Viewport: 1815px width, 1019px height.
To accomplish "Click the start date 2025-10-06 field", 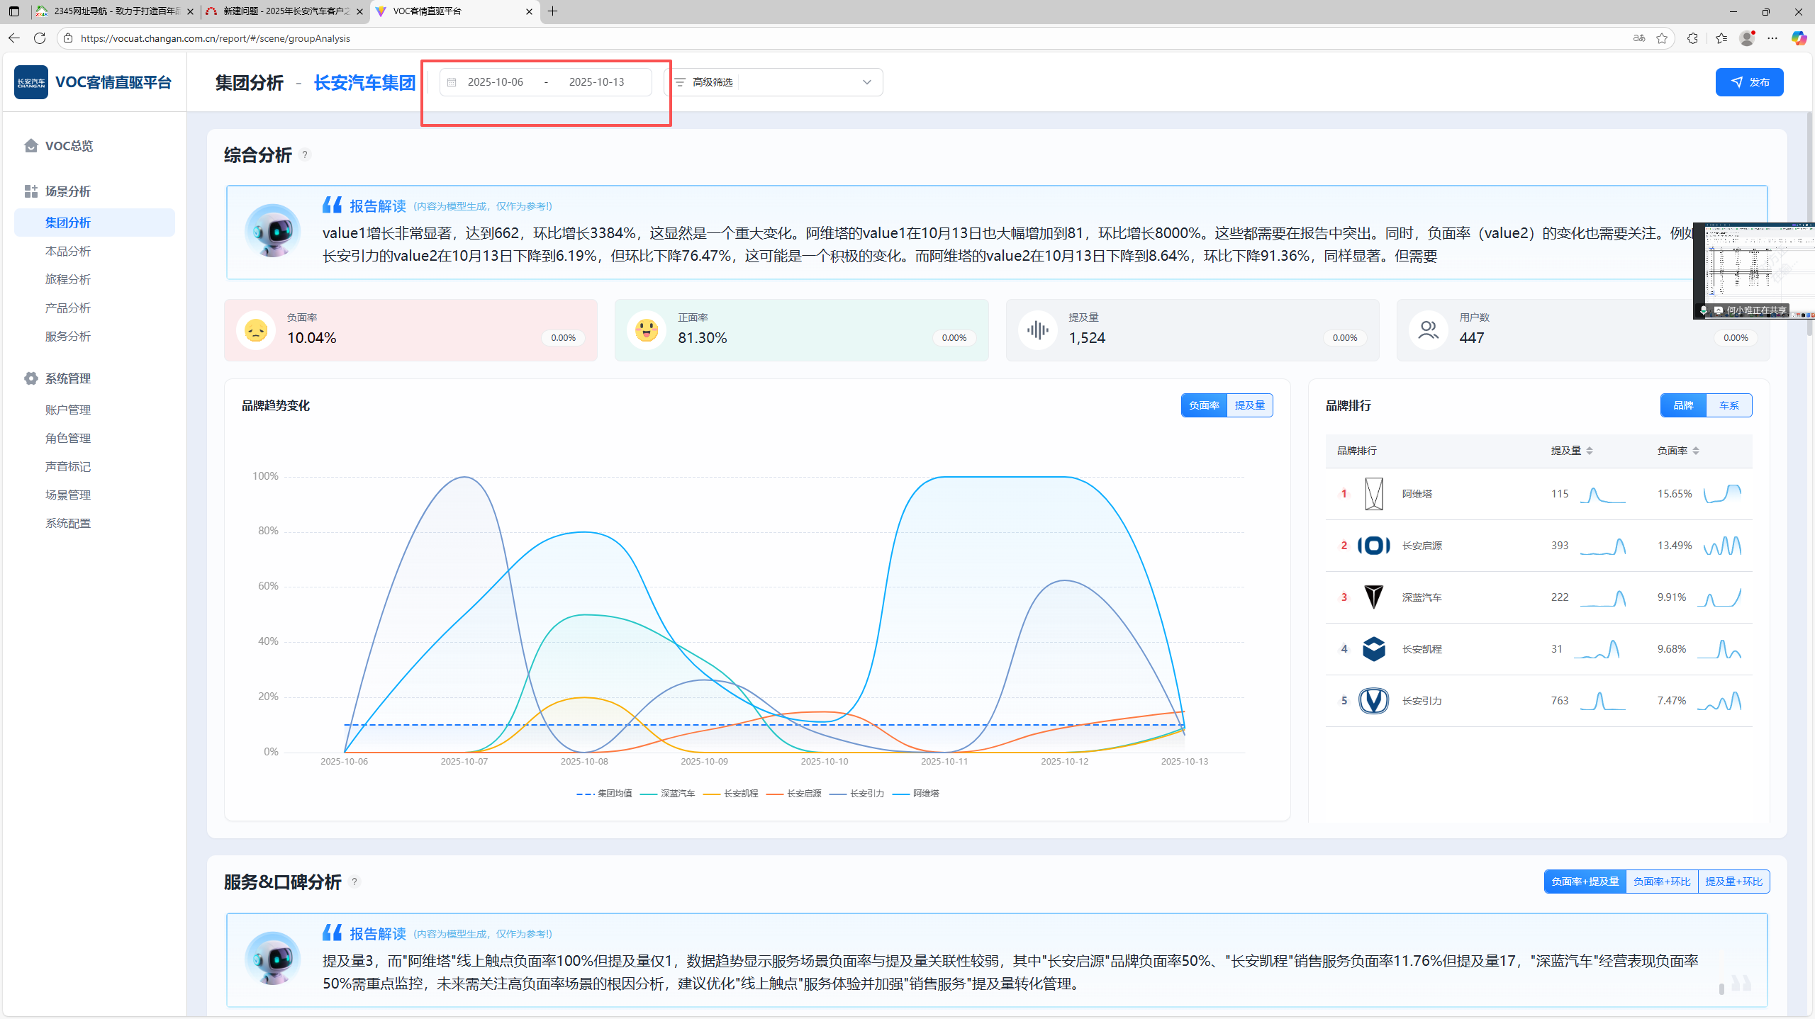I will [496, 82].
